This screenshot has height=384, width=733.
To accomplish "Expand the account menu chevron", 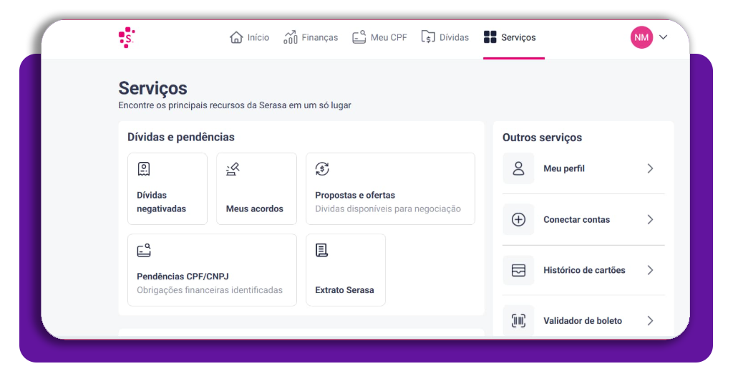I will click(x=663, y=37).
